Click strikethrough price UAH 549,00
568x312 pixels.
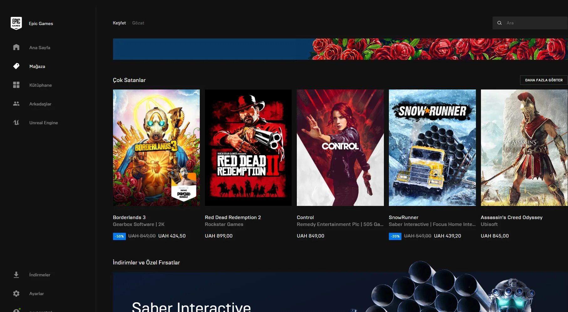pos(417,236)
